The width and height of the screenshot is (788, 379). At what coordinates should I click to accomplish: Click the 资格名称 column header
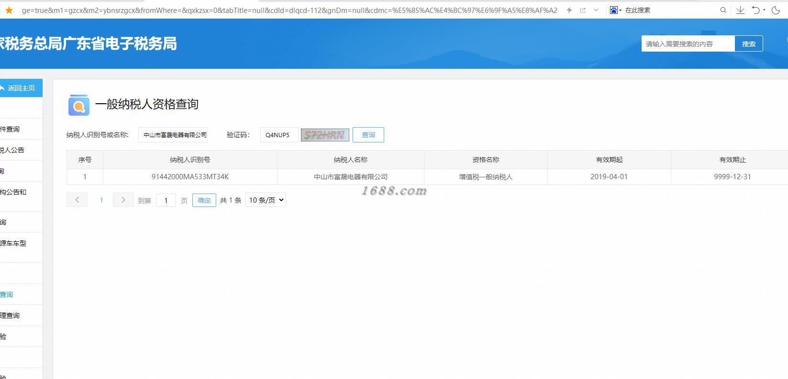coord(486,160)
